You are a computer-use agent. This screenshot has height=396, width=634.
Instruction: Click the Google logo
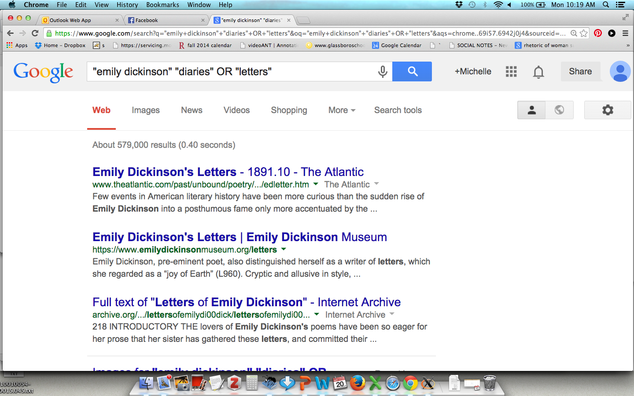tap(43, 72)
